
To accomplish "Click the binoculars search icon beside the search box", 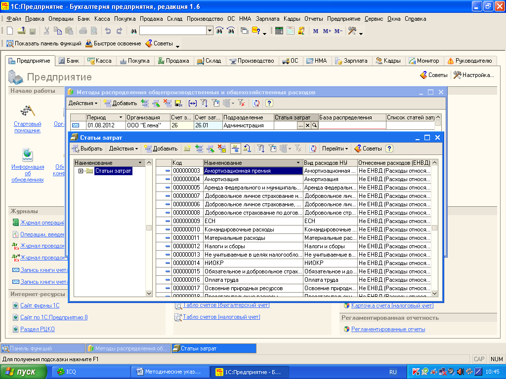I will pos(133,31).
